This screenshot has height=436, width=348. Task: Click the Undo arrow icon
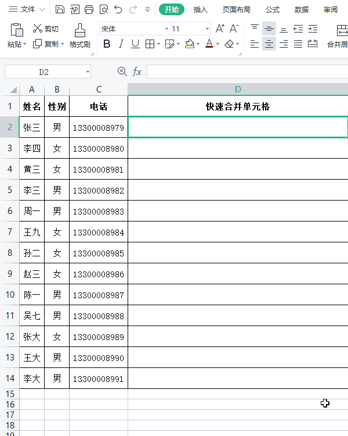(x=118, y=9)
